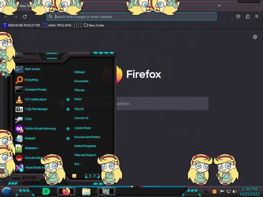Open File Explorer from taskbar

[86, 192]
